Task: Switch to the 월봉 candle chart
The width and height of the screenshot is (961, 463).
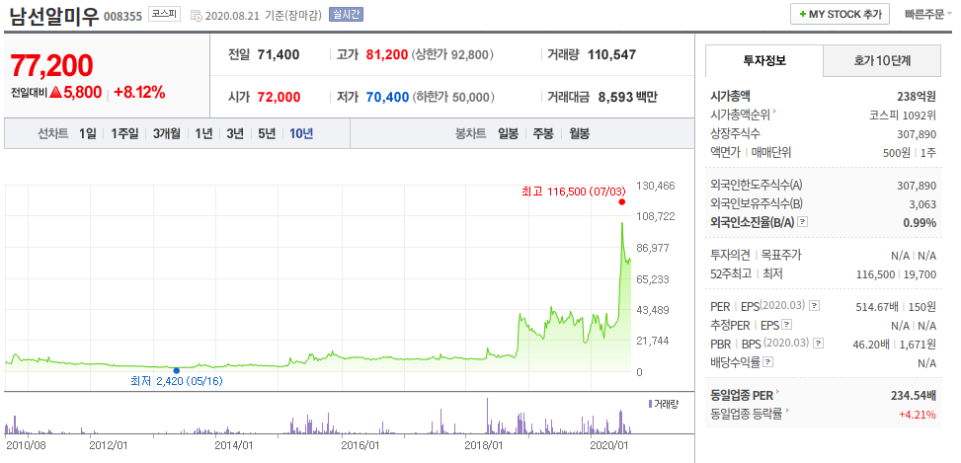Action: point(579,133)
